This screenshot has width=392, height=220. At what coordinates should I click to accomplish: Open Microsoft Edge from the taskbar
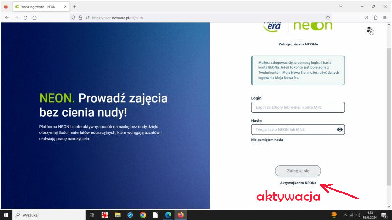pos(168,215)
